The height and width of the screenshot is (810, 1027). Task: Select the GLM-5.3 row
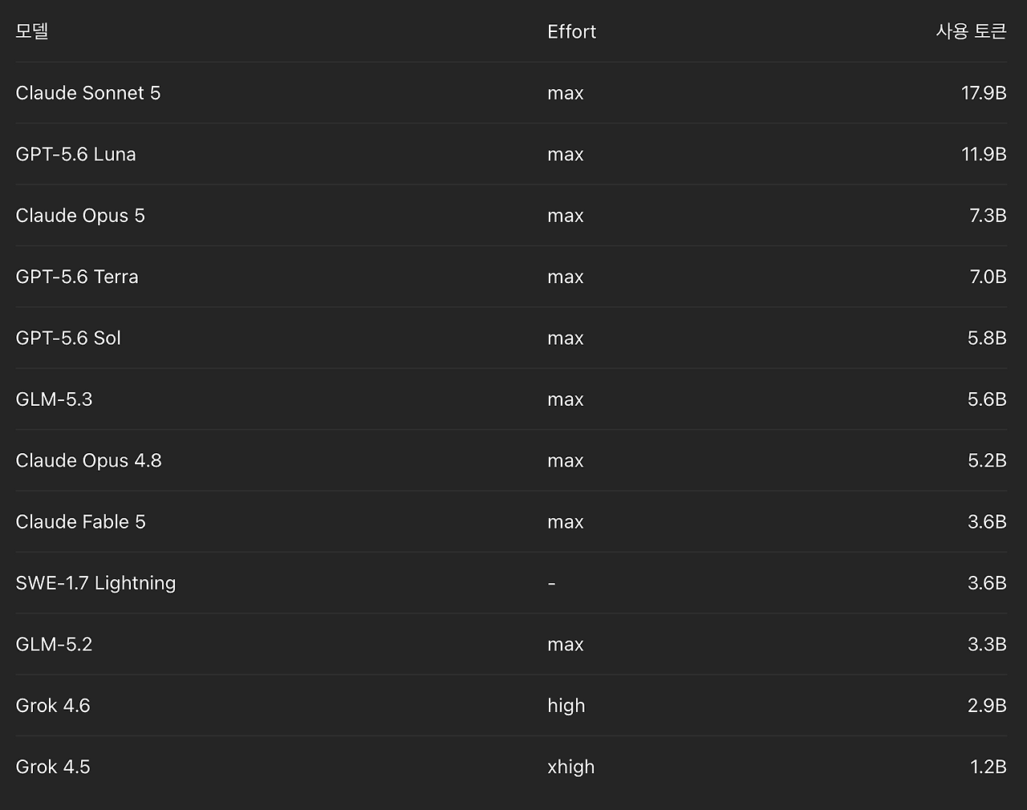(511, 399)
